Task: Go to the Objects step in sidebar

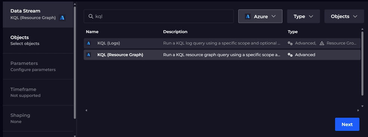Action: pos(38,40)
